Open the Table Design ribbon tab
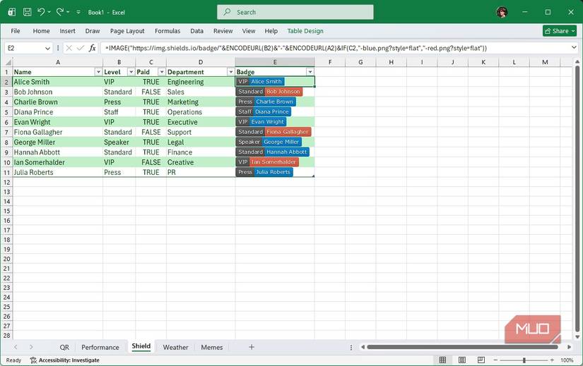 pos(305,31)
